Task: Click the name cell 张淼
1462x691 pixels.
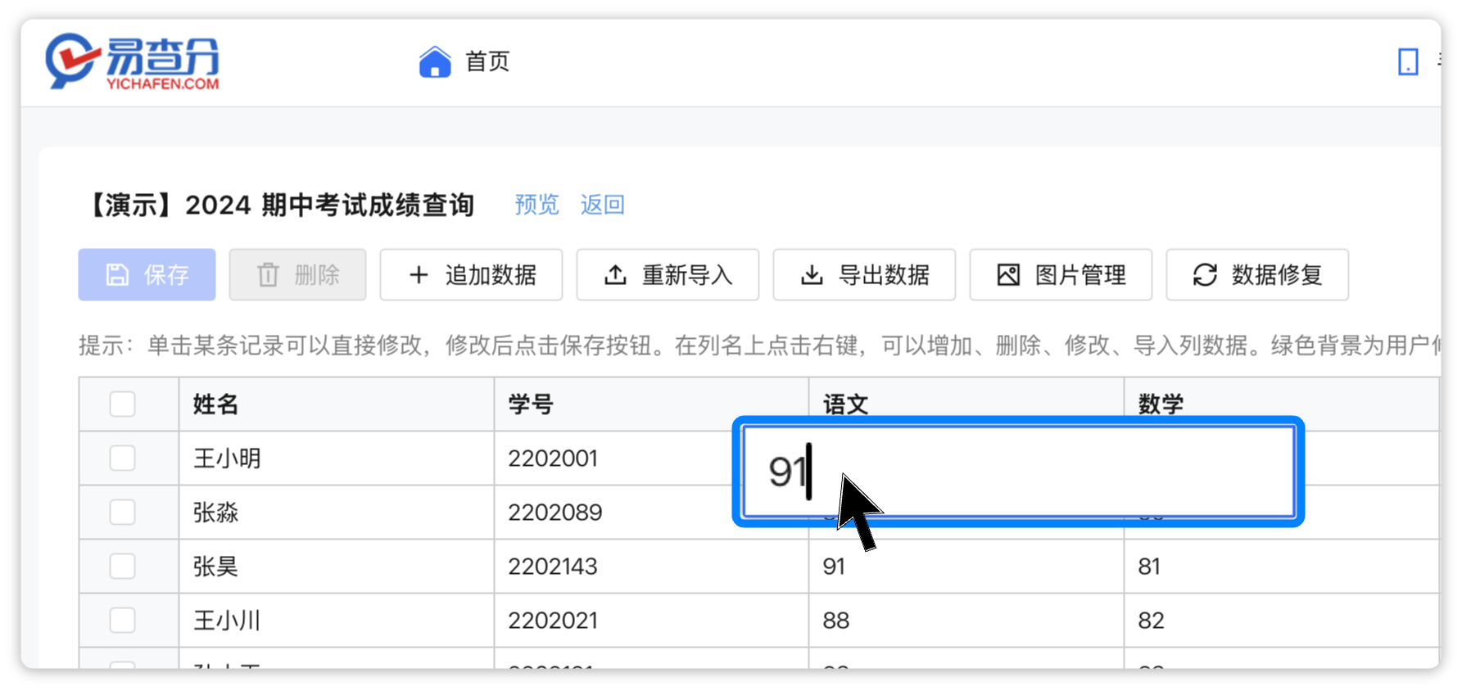Action: [337, 513]
